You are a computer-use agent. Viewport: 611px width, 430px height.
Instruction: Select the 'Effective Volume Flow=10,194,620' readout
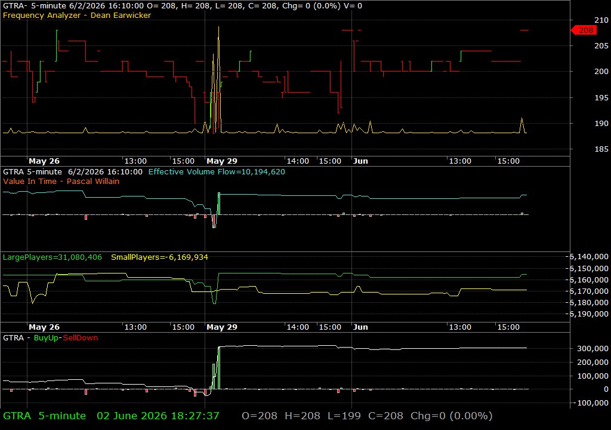217,171
